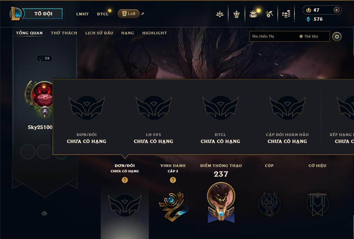Open the crafting hammer icon
Image resolution: width=354 pixels, height=239 pixels.
click(x=269, y=14)
